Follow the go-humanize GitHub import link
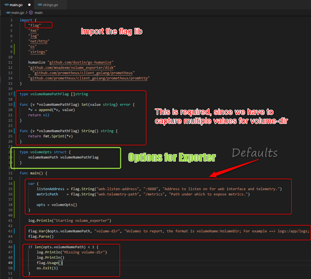Viewport: 311px width, 279px height. 81,62
